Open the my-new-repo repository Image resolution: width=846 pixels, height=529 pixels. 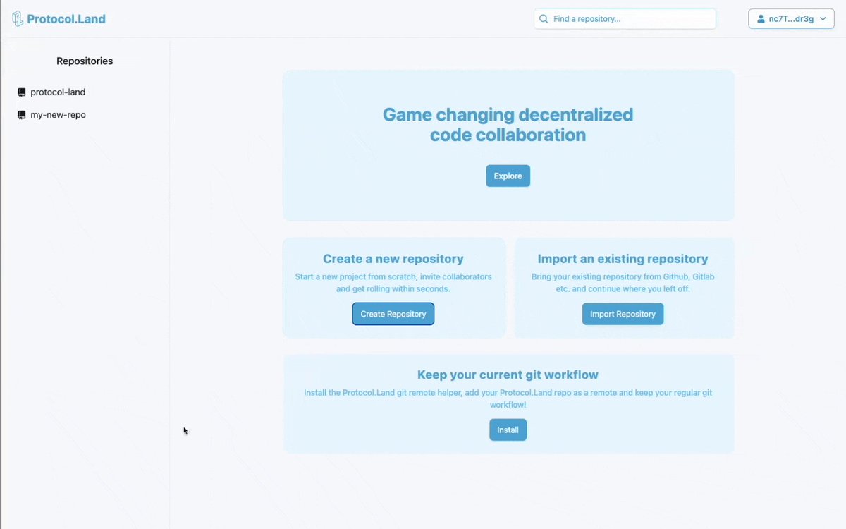pos(58,115)
